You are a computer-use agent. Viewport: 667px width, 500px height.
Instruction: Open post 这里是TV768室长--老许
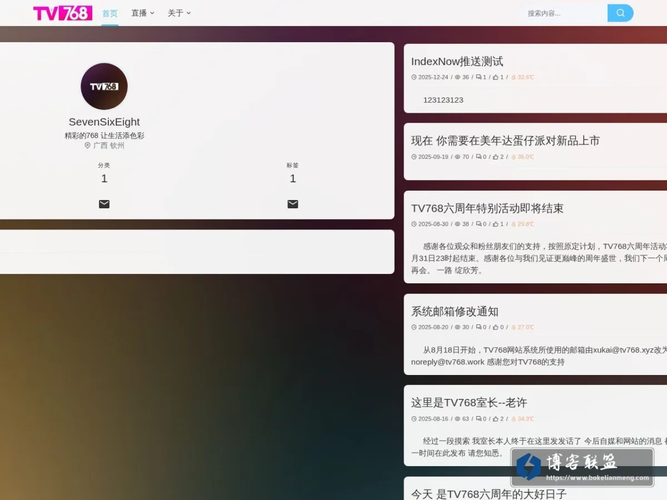click(x=469, y=402)
